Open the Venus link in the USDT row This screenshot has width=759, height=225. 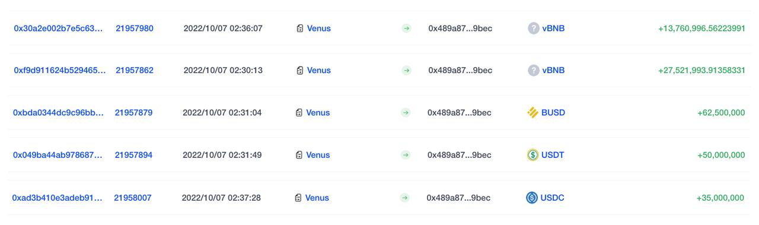318,155
